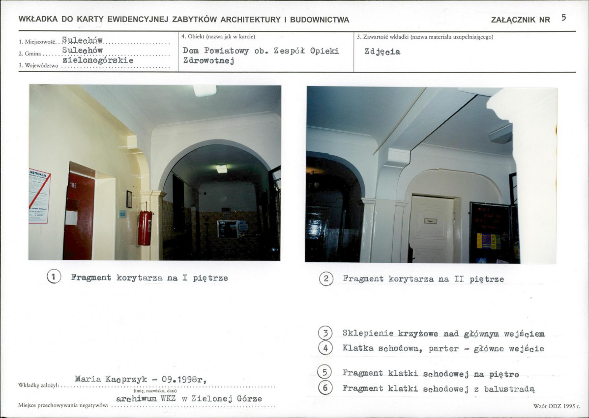Click the 'Zdjęcia' content entry
The height and width of the screenshot is (418, 589).
[x=382, y=52]
